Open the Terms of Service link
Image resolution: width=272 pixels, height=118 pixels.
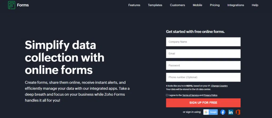[190, 95]
